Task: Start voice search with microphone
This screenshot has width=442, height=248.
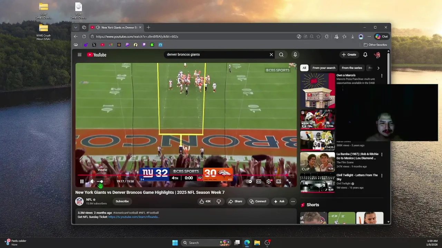Action: point(295,54)
